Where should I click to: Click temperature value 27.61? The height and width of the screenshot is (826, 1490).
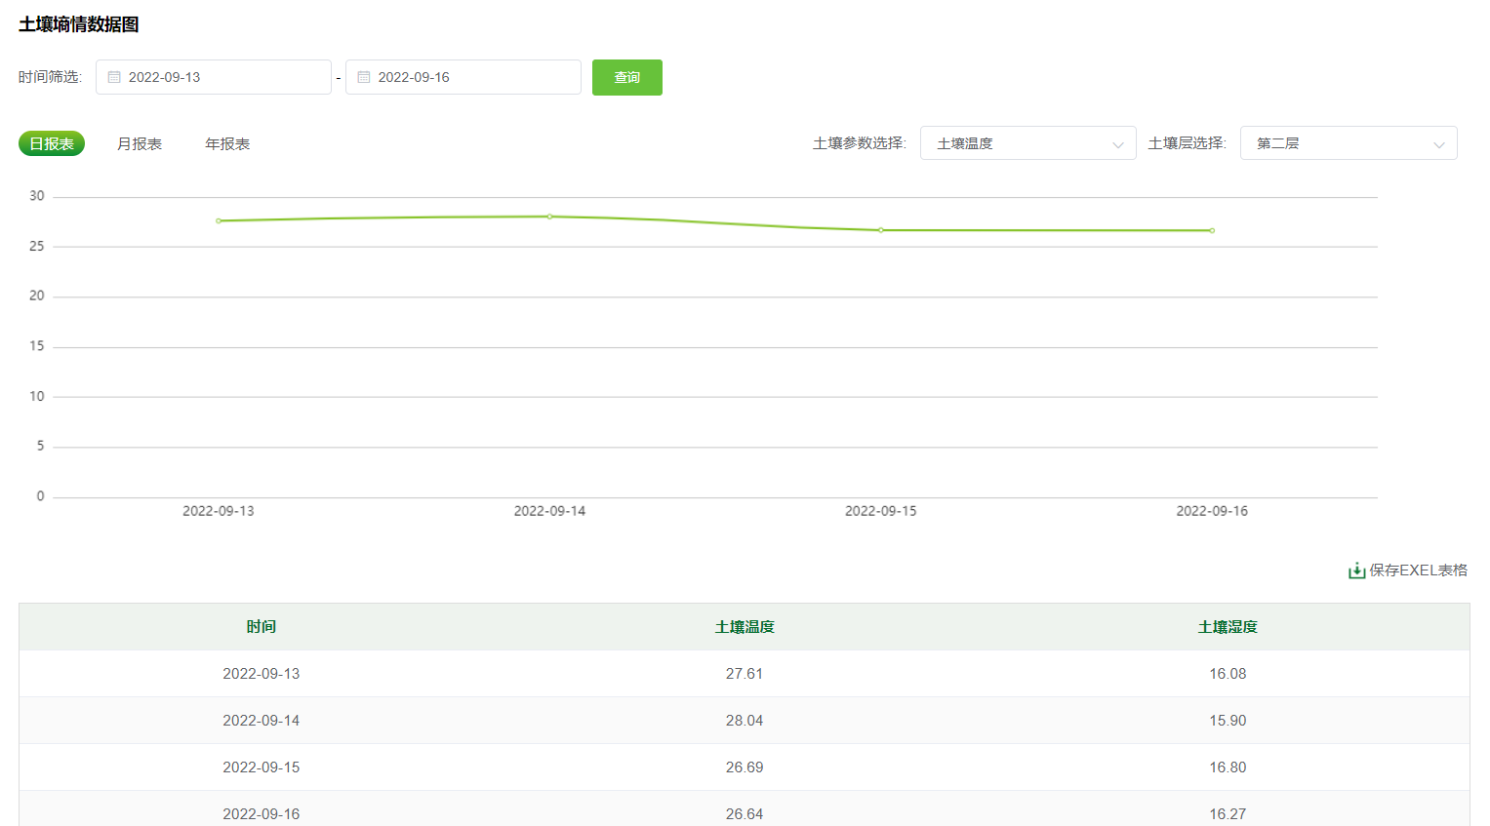pos(745,674)
